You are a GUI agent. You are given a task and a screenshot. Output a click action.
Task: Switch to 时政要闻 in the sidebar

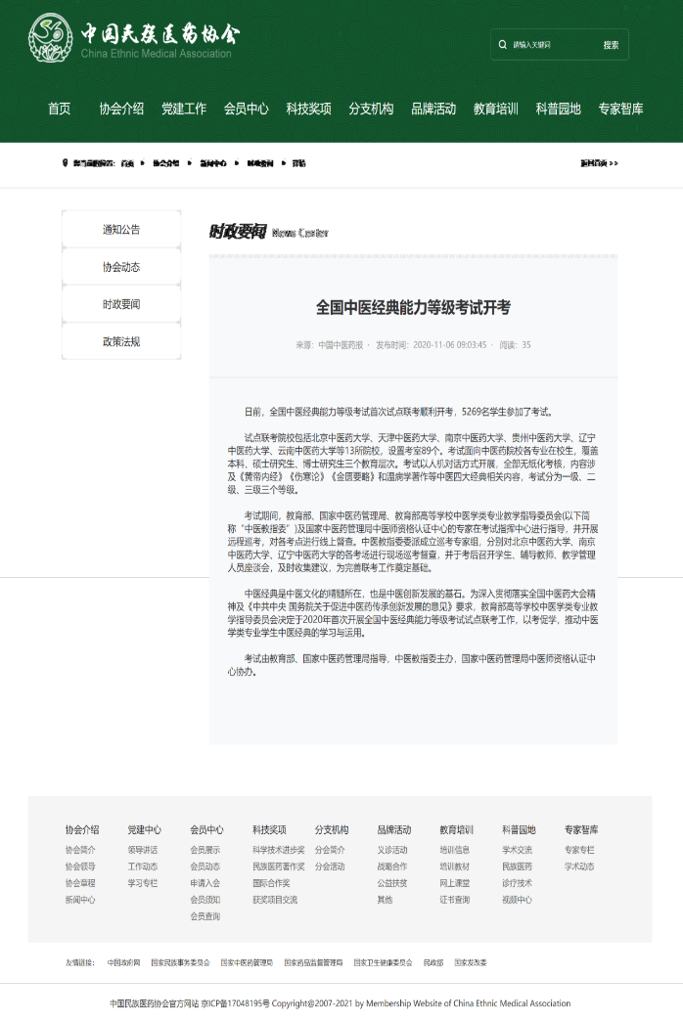pyautogui.click(x=121, y=304)
